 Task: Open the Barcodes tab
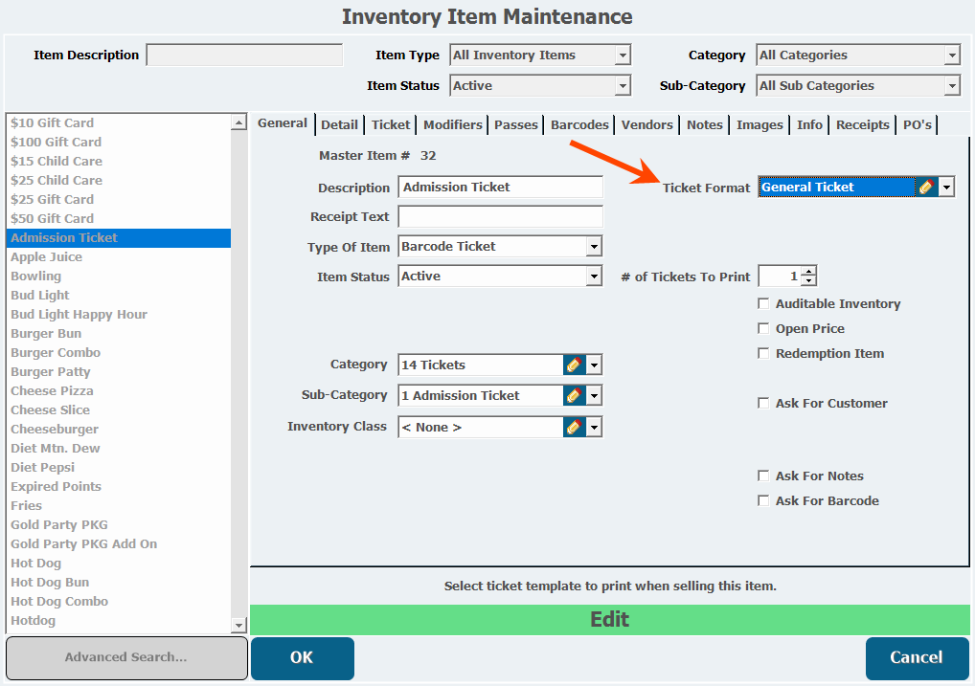[x=579, y=124]
